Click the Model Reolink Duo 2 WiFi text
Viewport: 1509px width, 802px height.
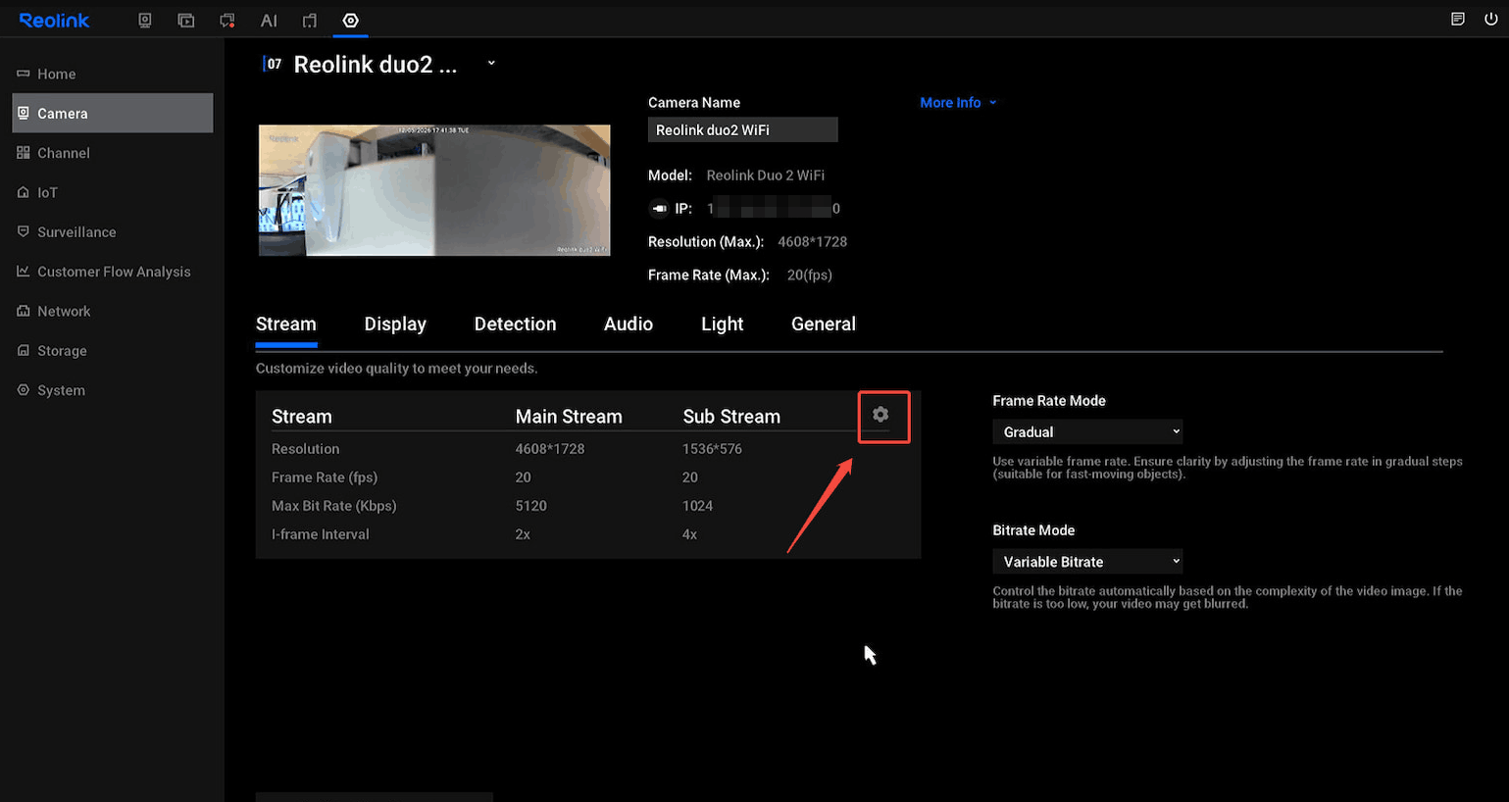click(x=765, y=175)
